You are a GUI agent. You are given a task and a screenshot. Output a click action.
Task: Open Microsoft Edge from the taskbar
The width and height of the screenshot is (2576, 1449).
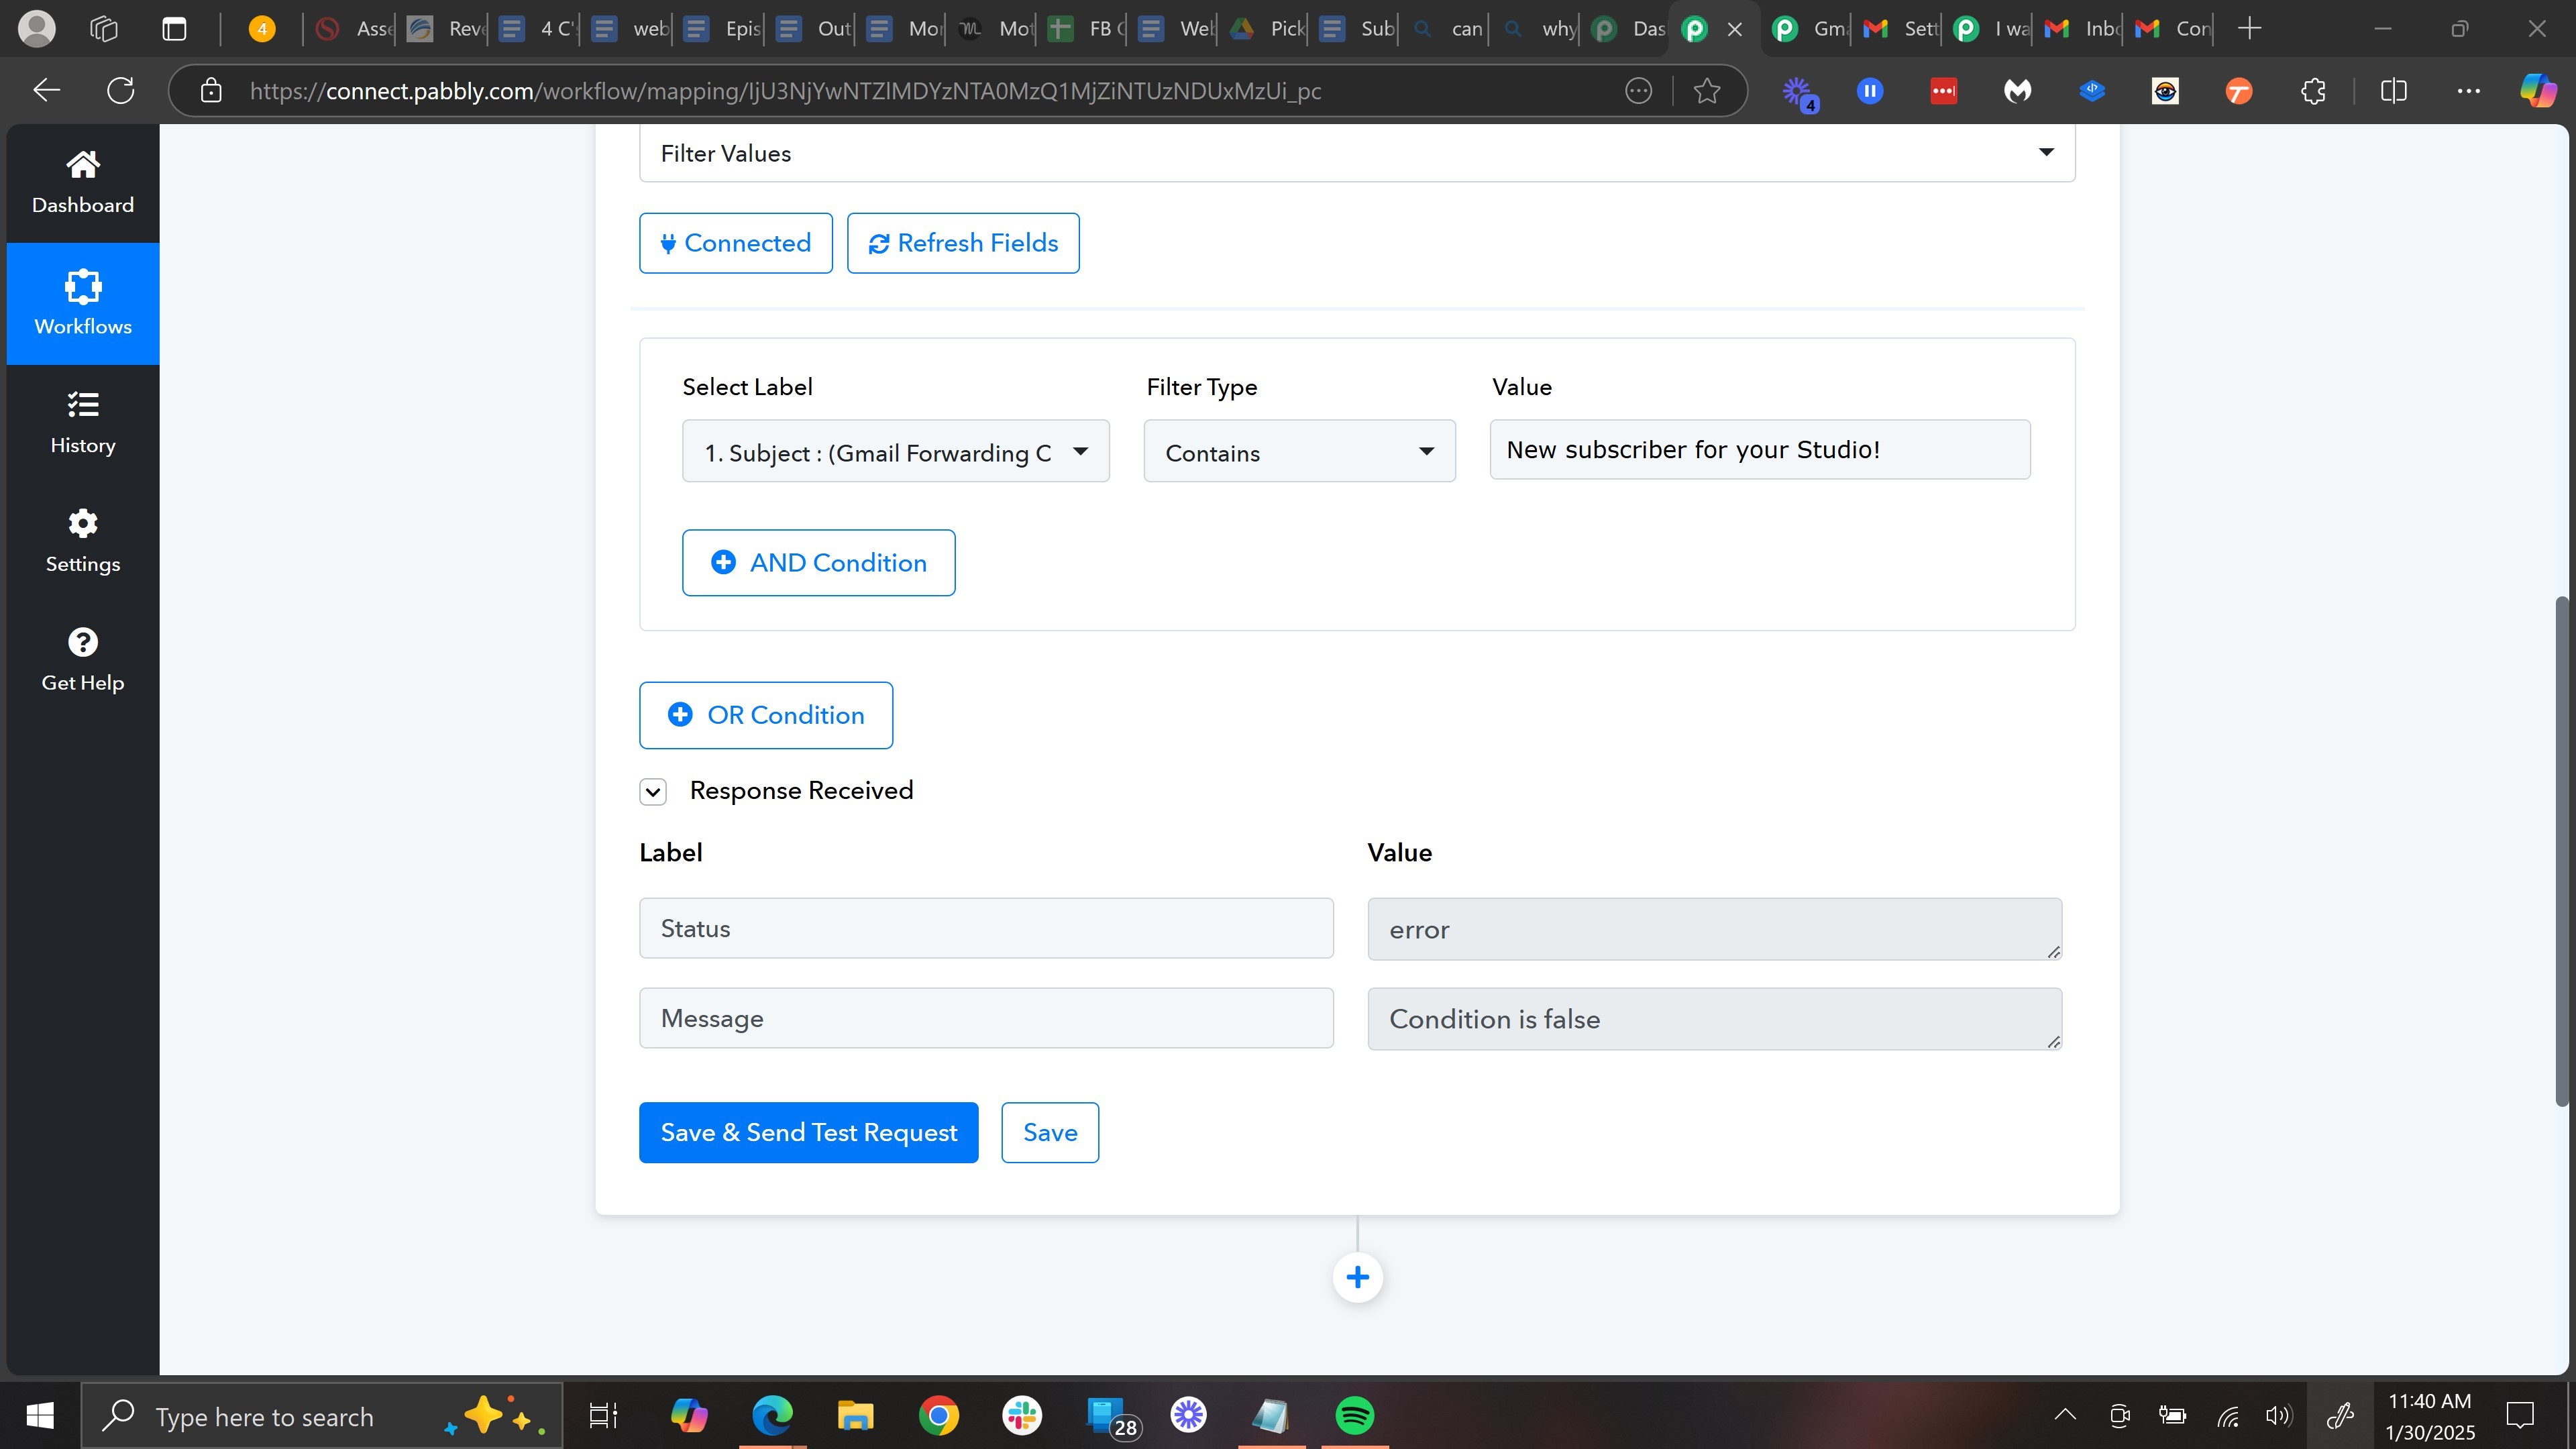pyautogui.click(x=772, y=1416)
